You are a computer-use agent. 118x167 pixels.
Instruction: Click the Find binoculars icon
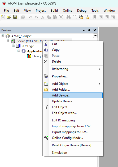point(68,17)
